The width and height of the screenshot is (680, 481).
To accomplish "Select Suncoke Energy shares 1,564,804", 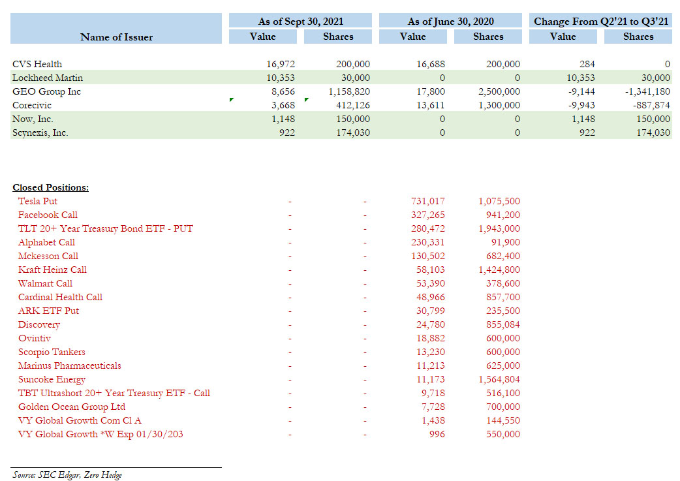I will click(499, 379).
